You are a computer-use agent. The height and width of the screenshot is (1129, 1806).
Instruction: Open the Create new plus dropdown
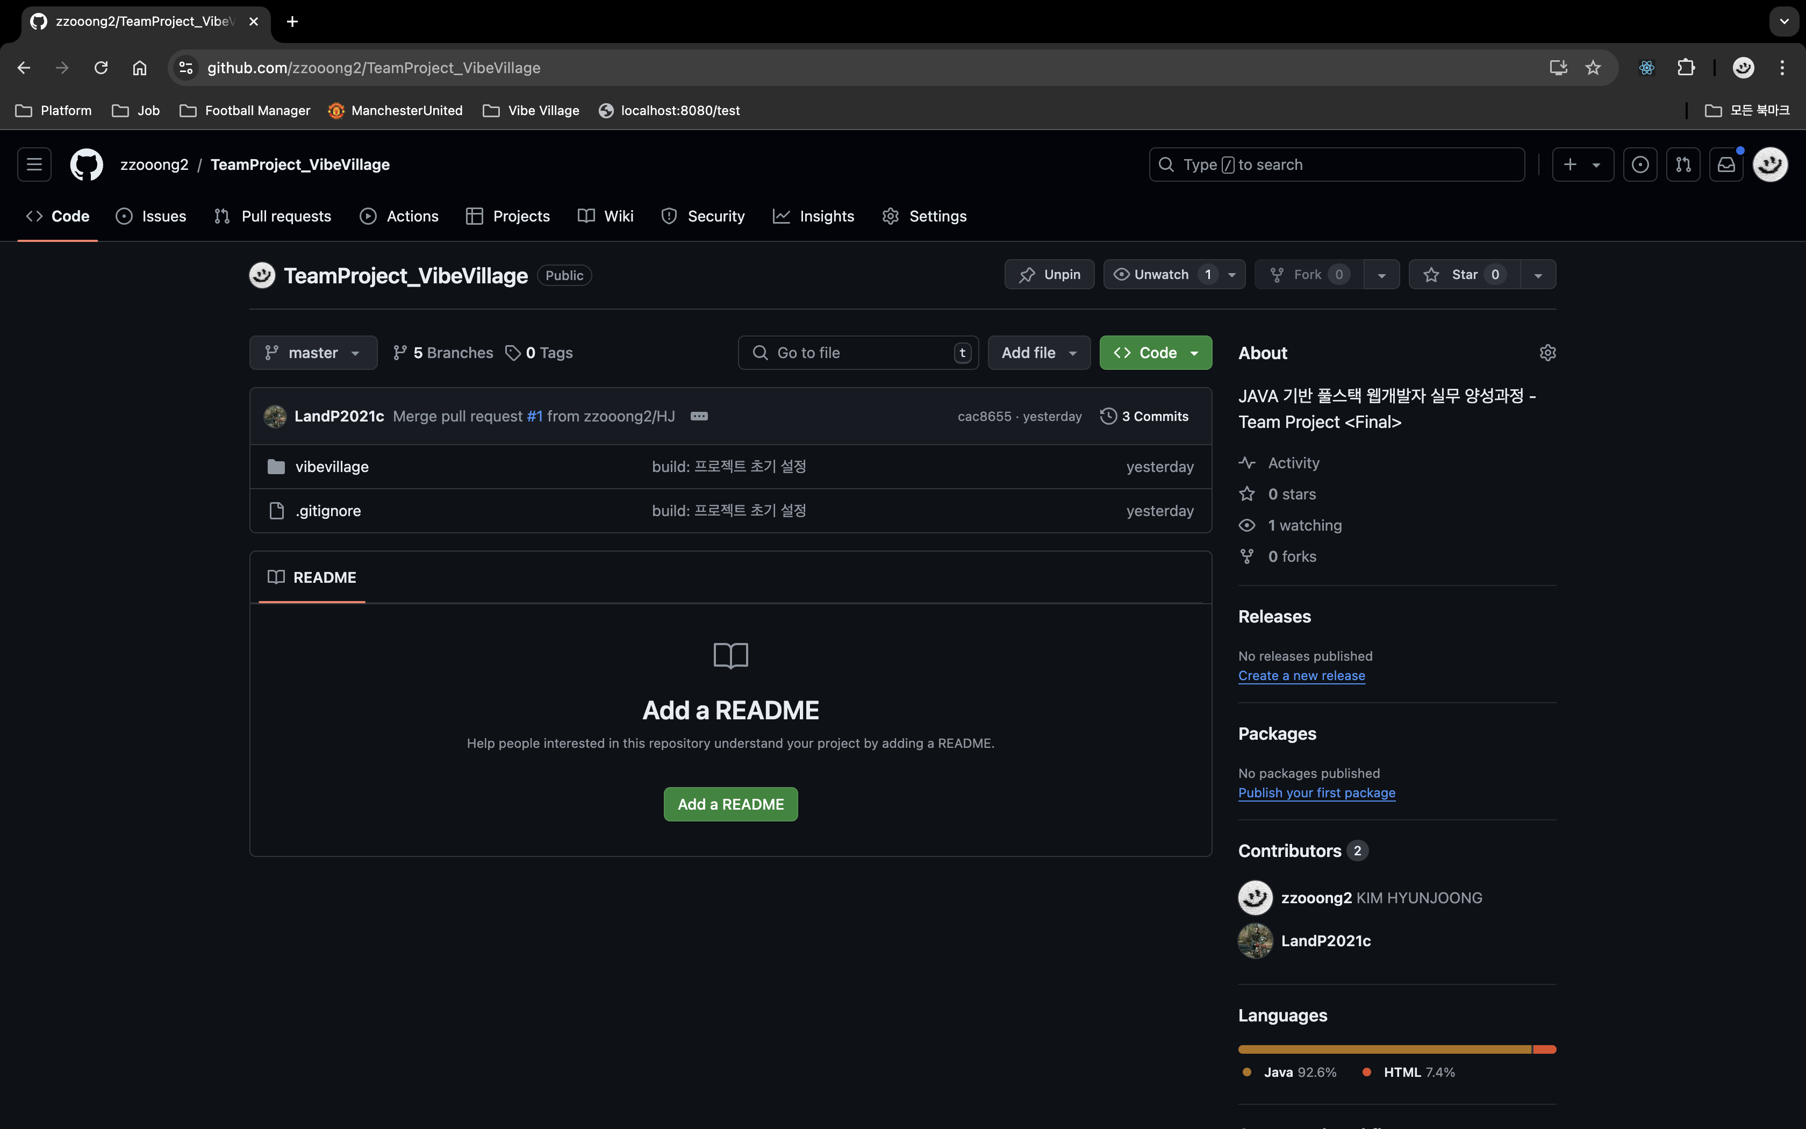1582,165
